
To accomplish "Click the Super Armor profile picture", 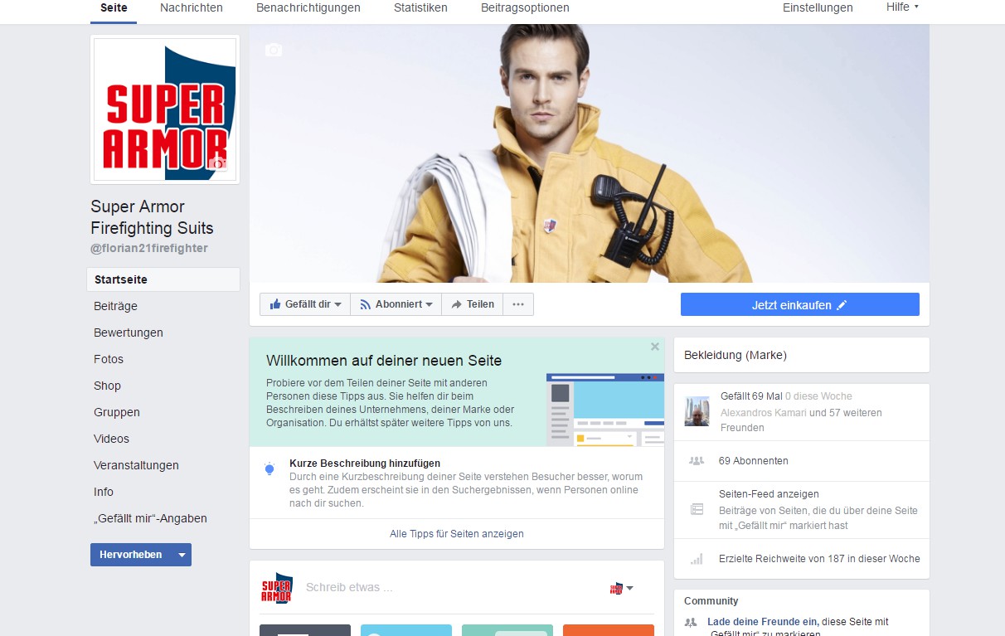I will click(x=164, y=109).
